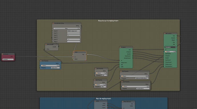Collapse the NN Get Property node
The width and height of the screenshot is (197, 109).
coord(96,68)
